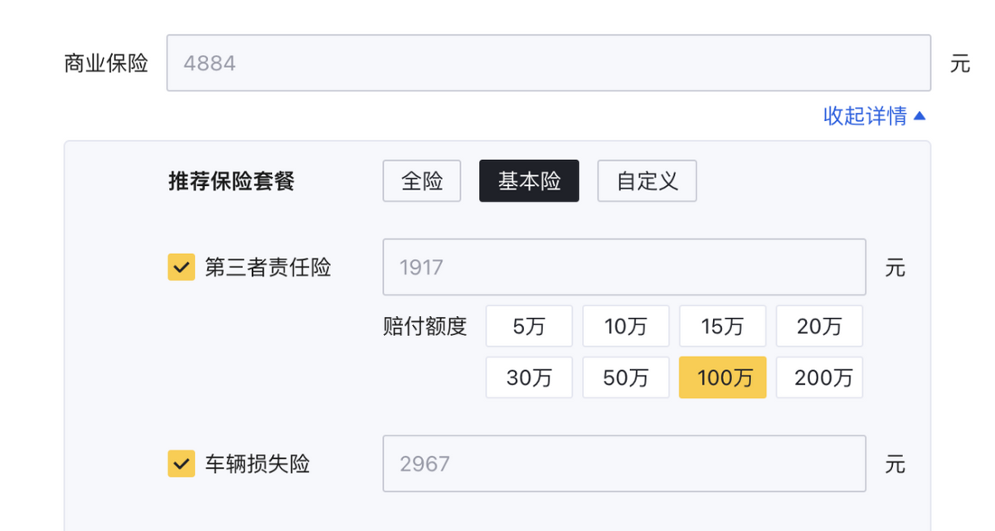Click the 第三者责任险 label text

click(268, 268)
